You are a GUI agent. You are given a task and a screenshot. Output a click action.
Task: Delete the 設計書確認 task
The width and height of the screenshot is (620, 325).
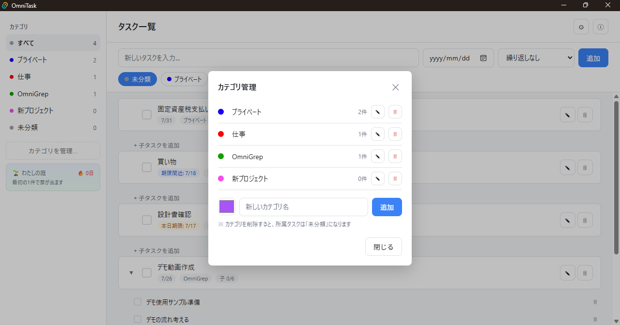(585, 220)
